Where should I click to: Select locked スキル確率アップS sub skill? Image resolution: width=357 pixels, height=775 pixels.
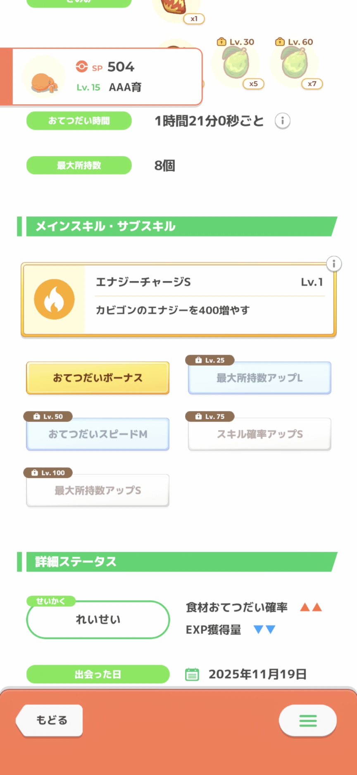tap(259, 434)
